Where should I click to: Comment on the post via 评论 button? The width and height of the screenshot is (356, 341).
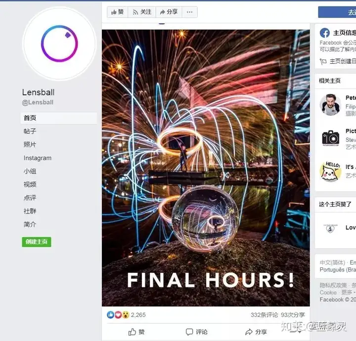(x=196, y=332)
